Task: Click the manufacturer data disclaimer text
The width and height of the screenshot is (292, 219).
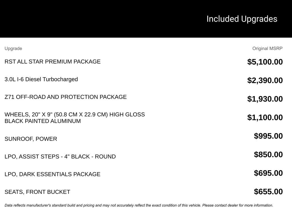Action: [139, 205]
